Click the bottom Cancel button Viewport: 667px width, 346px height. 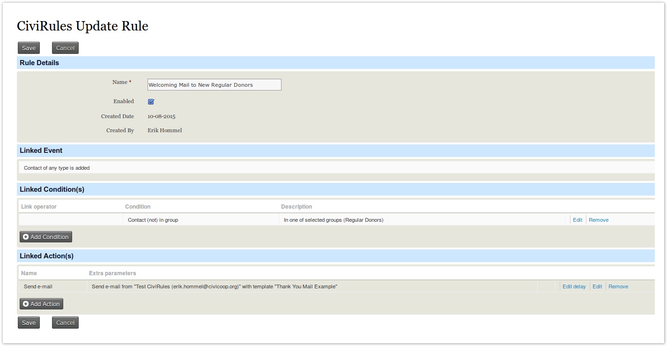coord(65,323)
